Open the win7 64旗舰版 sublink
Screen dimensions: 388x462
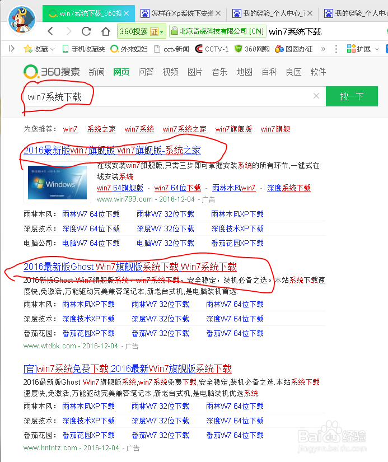tap(120, 188)
